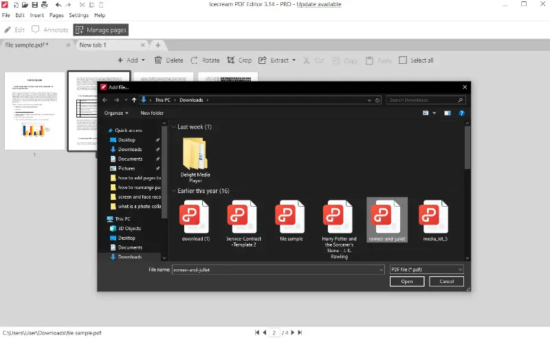Image resolution: width=550 pixels, height=338 pixels.
Task: Expand the Add pages dropdown arrow
Action: coord(143,60)
